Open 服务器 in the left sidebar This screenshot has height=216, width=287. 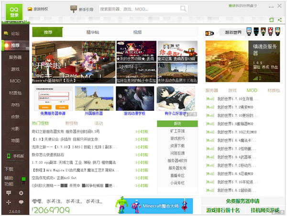pyautogui.click(x=15, y=57)
